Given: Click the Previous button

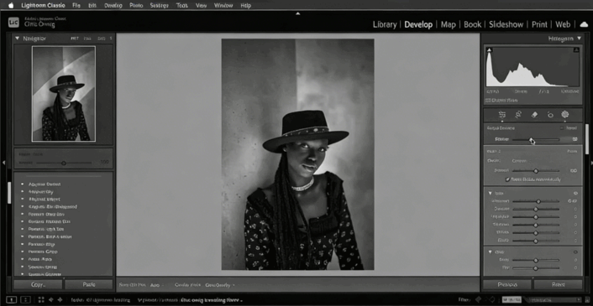Looking at the screenshot, I should (507, 284).
